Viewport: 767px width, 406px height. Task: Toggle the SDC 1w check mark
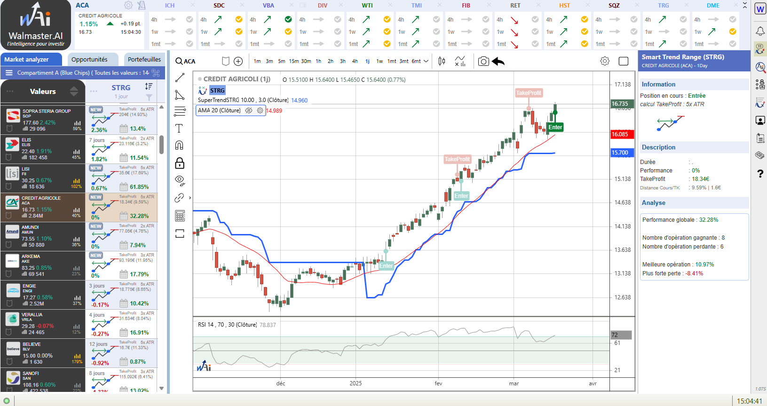[x=239, y=31]
